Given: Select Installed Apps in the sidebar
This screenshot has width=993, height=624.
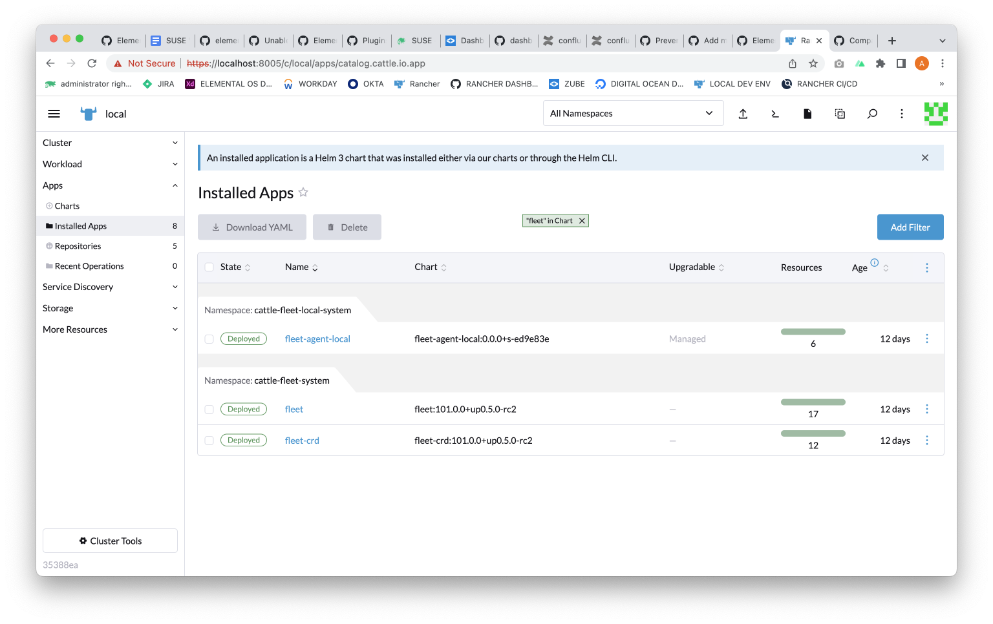Looking at the screenshot, I should point(110,226).
